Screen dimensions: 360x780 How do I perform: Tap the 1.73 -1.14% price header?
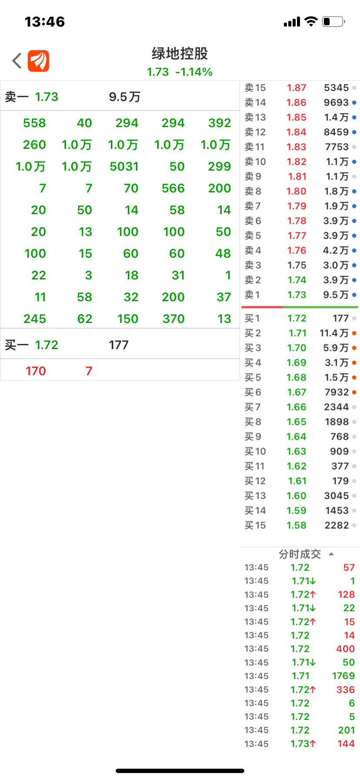pos(180,72)
